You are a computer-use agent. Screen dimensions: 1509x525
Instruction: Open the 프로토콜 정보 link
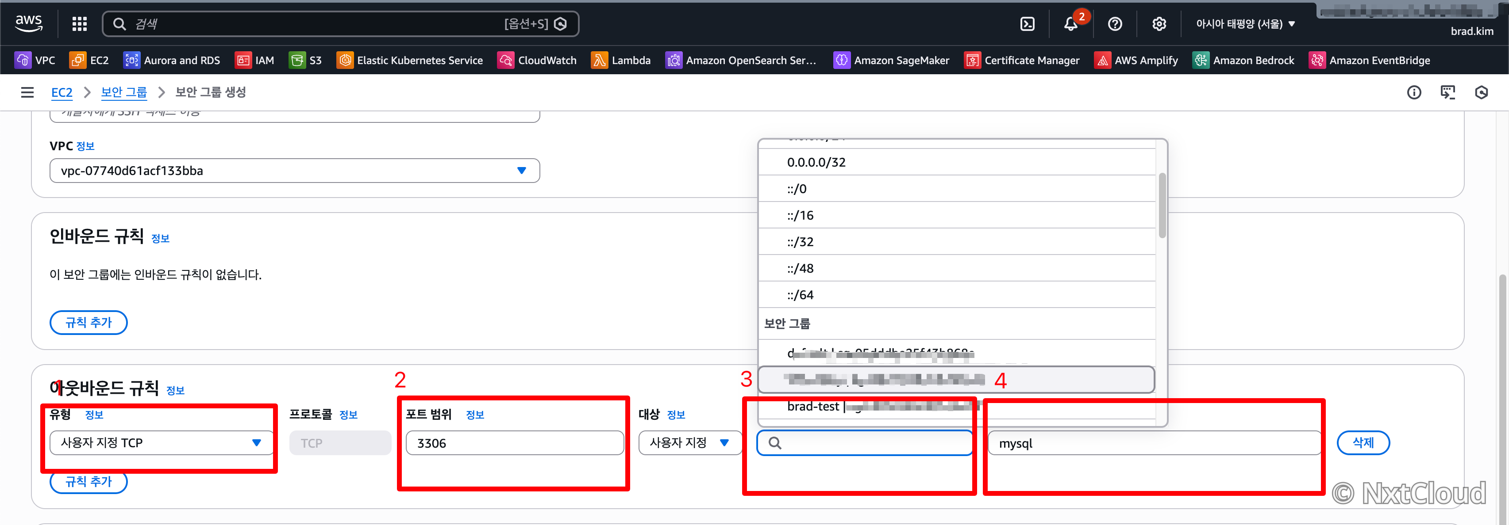tap(348, 415)
